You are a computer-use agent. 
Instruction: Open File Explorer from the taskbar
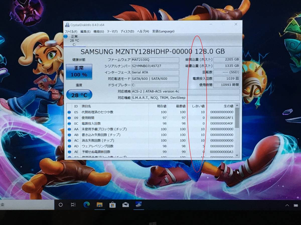pyautogui.click(x=100, y=205)
